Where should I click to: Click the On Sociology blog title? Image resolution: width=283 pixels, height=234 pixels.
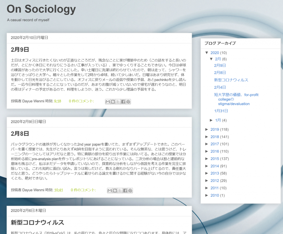pyautogui.click(x=41, y=9)
